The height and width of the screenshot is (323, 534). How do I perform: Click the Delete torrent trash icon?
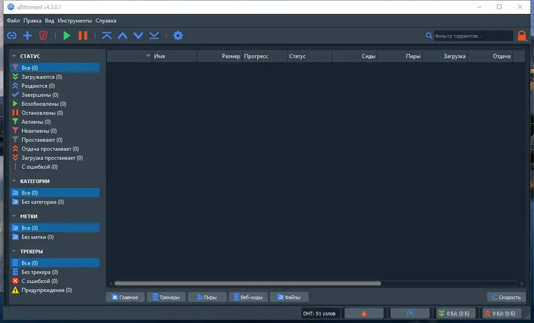pos(43,35)
